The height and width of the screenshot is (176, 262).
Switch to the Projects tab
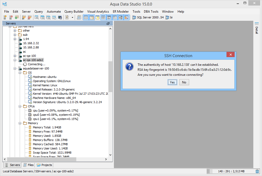(x=44, y=165)
